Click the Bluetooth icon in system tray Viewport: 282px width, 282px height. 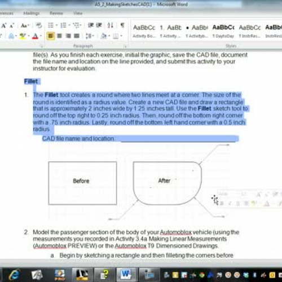(255, 275)
